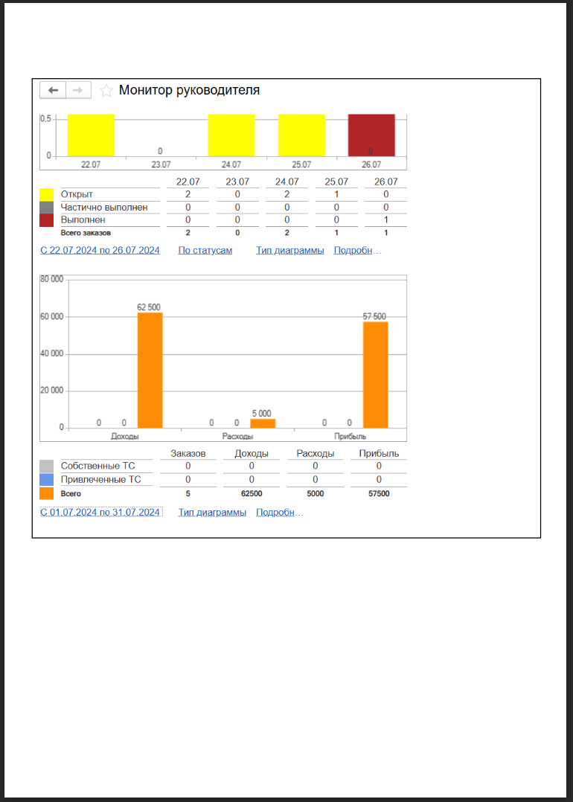
Task: Select the orange Прибыль bar labeled 57 500
Action: 375,374
